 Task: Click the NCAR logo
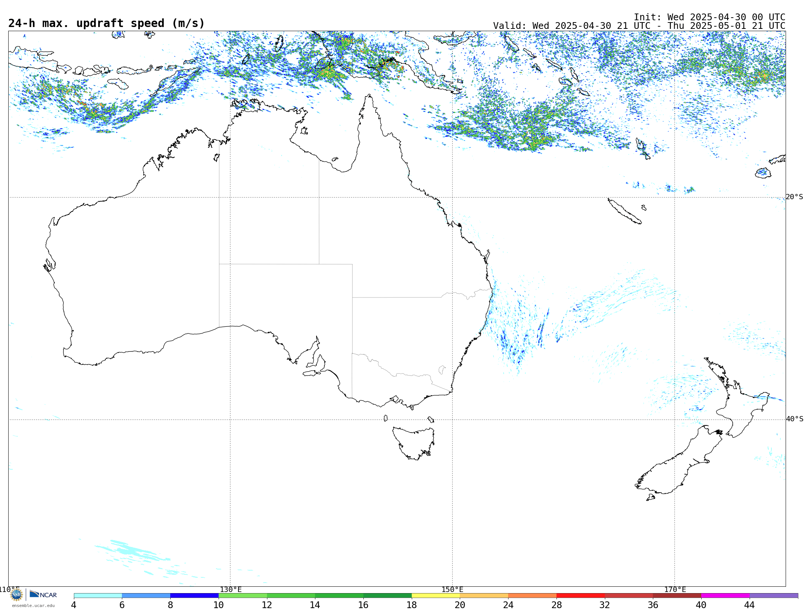(x=43, y=594)
